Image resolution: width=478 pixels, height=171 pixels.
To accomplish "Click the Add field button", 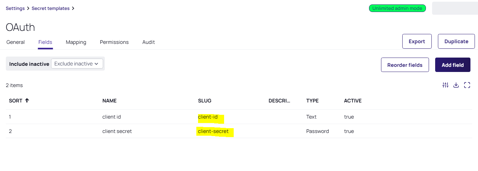I will pyautogui.click(x=453, y=65).
